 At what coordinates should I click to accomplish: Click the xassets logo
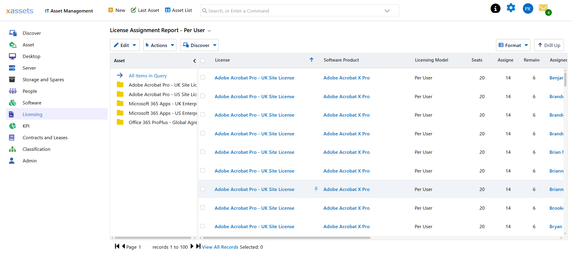coord(20,11)
